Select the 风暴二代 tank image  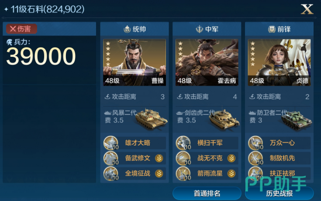click(x=151, y=119)
